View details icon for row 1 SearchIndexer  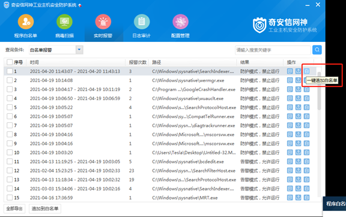[290, 71]
